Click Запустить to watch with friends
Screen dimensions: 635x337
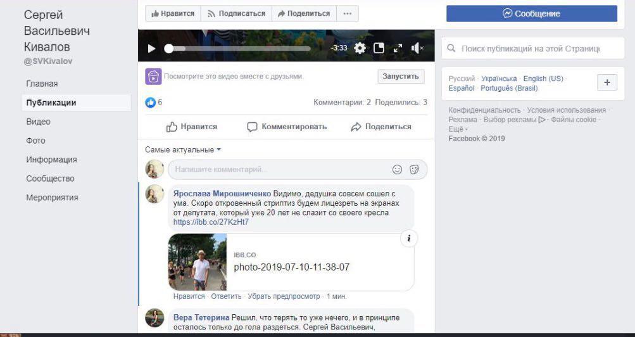(401, 77)
